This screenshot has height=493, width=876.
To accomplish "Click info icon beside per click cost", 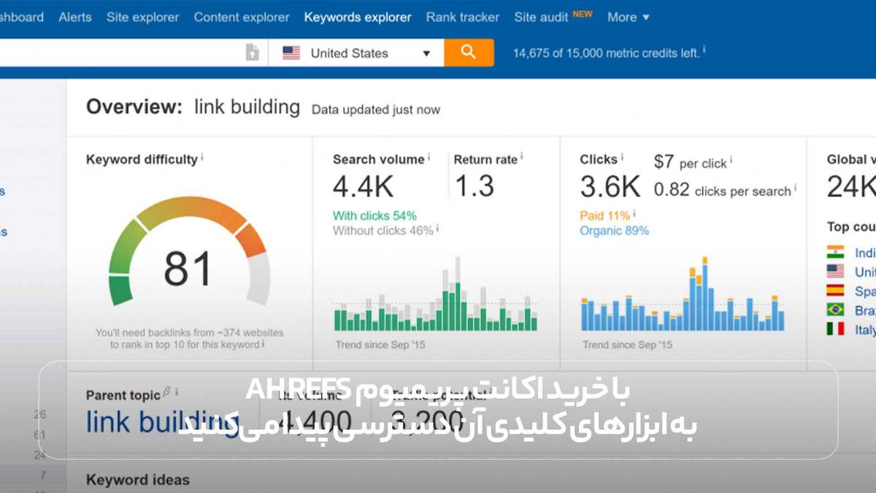I will (731, 161).
